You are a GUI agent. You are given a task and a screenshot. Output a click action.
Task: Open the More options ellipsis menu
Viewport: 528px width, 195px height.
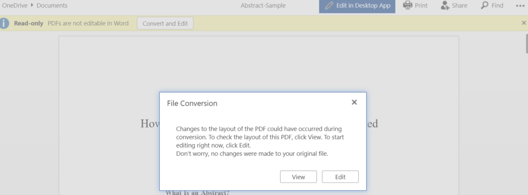click(520, 6)
